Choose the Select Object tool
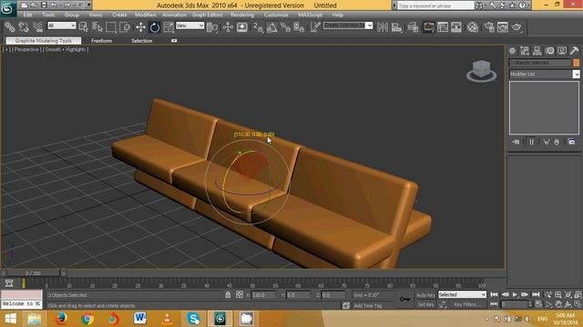This screenshot has width=583, height=327. (x=83, y=27)
